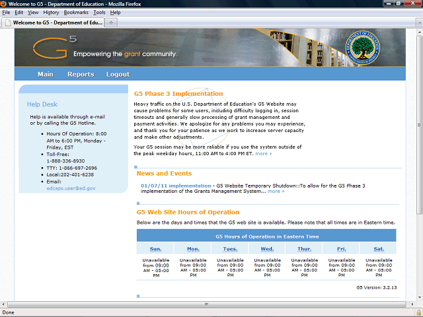The image size is (423, 317).
Task: Open the tab list dropdown arrow
Action: (418, 22)
